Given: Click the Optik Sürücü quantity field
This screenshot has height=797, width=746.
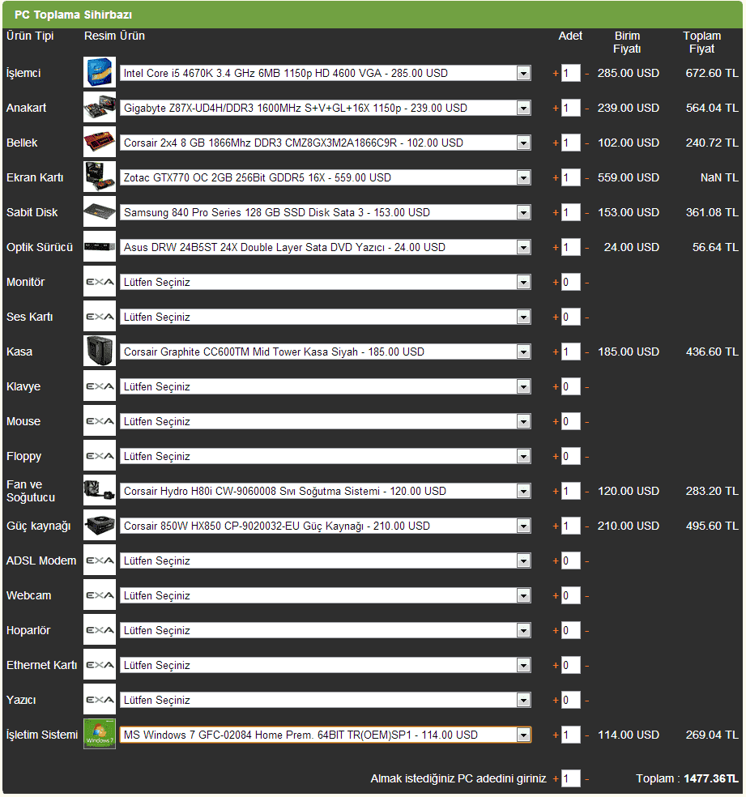Looking at the screenshot, I should 571,247.
